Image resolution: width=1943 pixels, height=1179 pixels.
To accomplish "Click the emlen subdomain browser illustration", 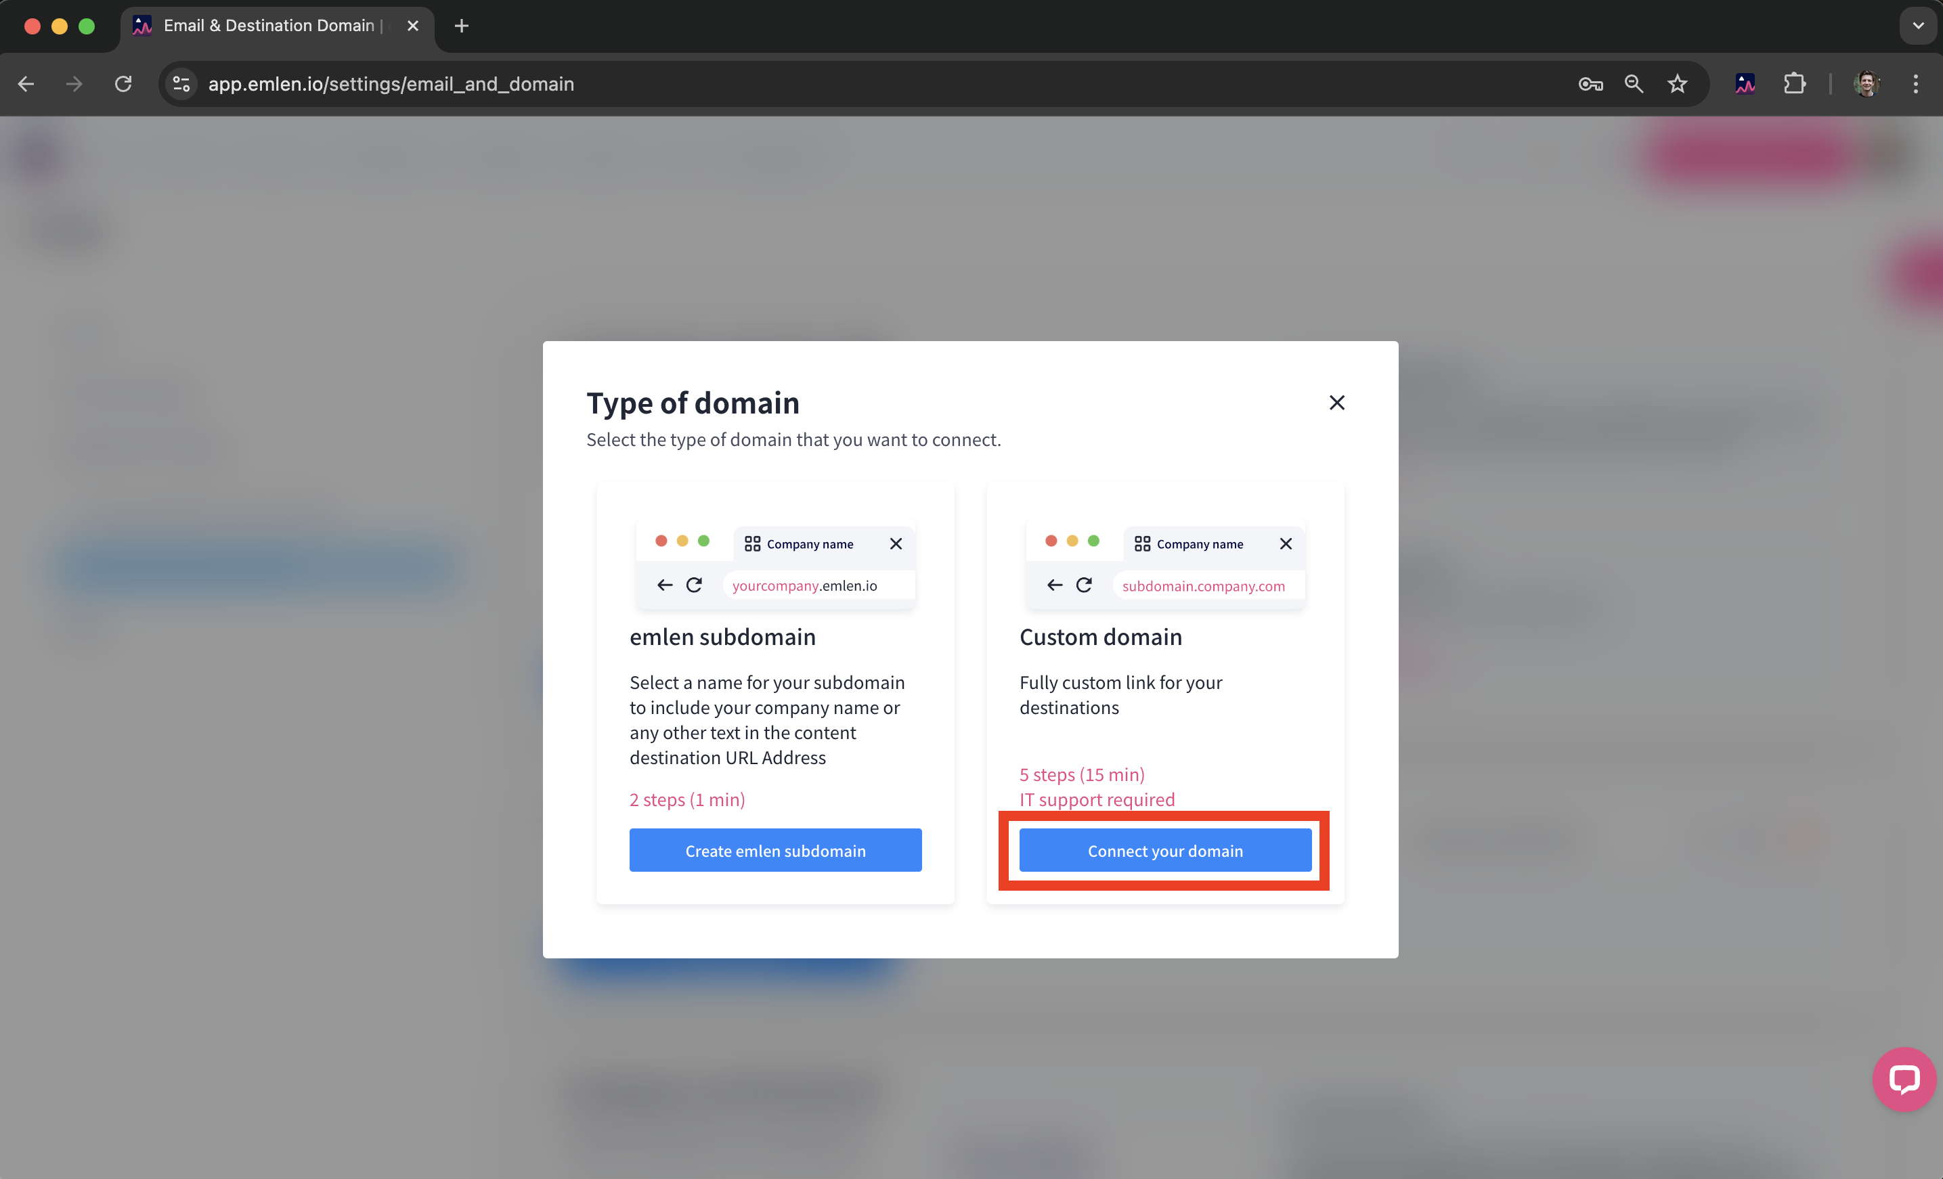I will pyautogui.click(x=775, y=564).
